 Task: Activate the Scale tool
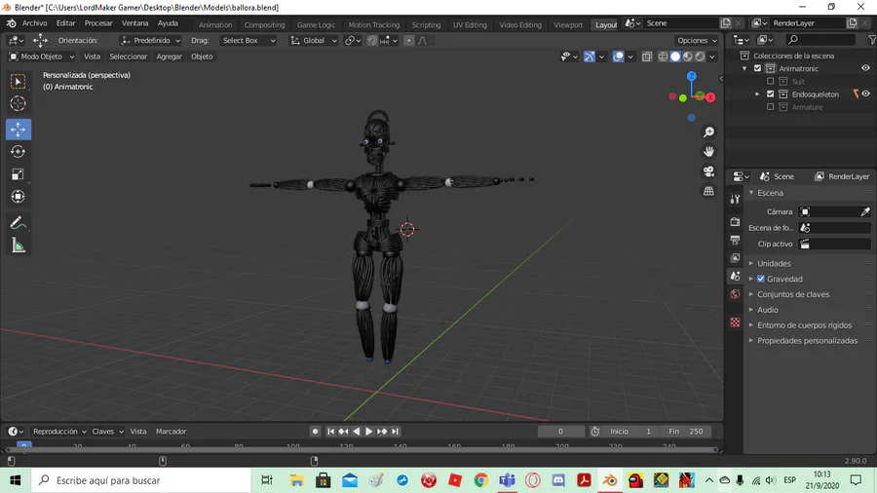tap(18, 173)
